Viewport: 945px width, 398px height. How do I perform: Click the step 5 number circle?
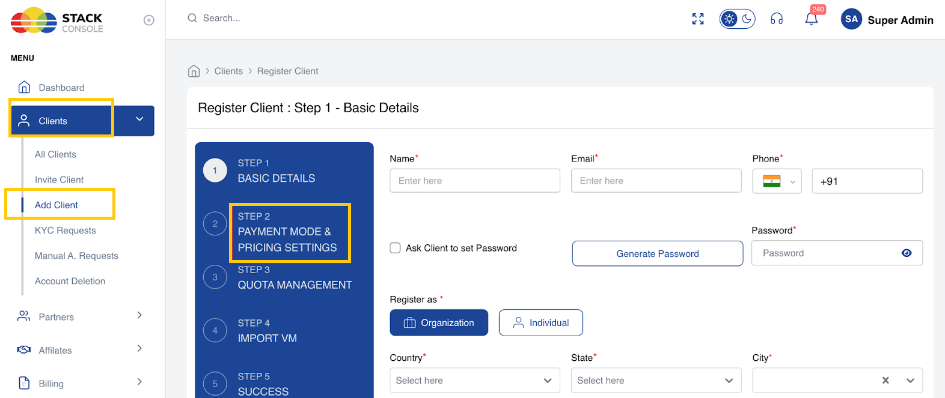(x=215, y=384)
